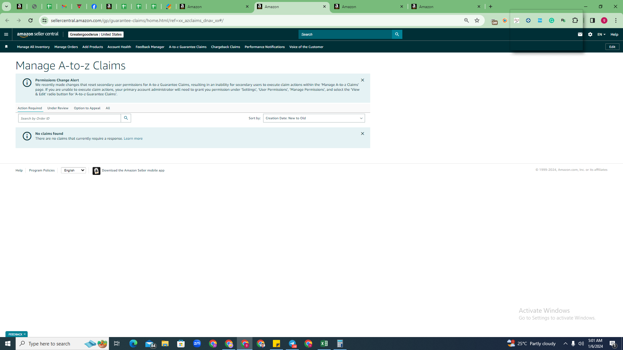
Task: Open Performance Notifications menu item
Action: click(x=264, y=47)
